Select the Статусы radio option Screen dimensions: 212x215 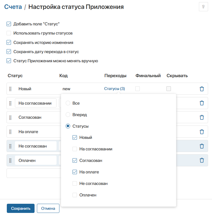[x=68, y=126]
